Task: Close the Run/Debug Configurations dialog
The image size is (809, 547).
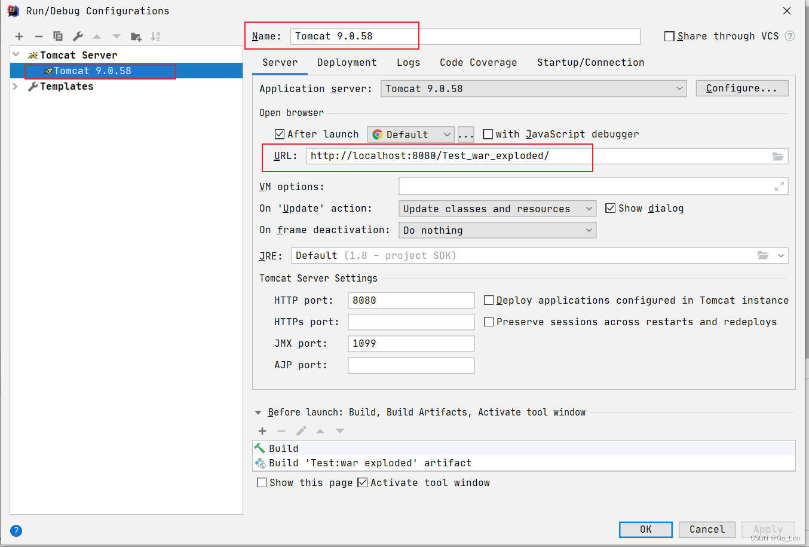Action: coord(787,11)
